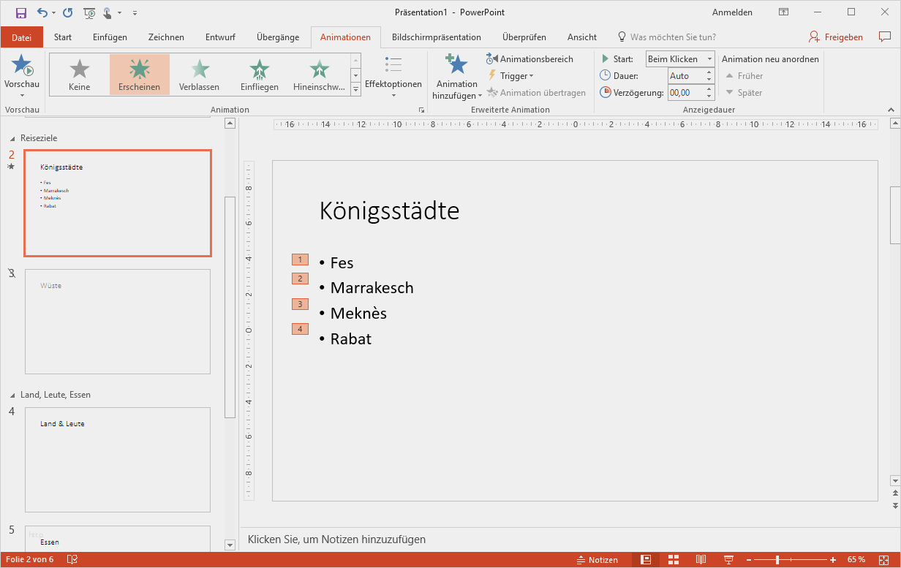Open the Übergänge tab
The width and height of the screenshot is (901, 568).
tap(278, 37)
